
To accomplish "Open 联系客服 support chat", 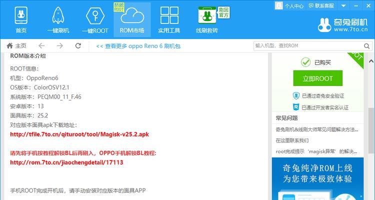I will click(x=321, y=5).
